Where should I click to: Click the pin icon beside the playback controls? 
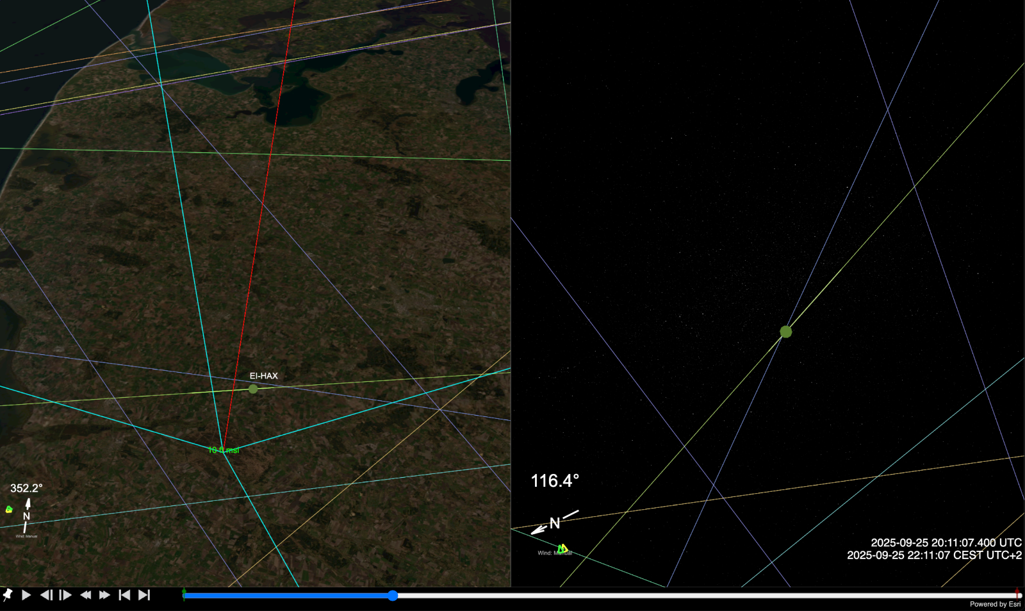[x=8, y=595]
